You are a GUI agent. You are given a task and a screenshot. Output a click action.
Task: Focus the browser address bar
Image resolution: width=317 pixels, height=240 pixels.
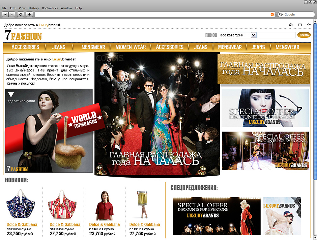tap(152, 14)
